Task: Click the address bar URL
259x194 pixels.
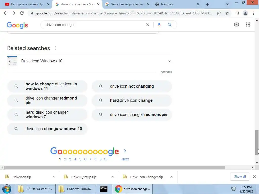Action: coord(123,13)
